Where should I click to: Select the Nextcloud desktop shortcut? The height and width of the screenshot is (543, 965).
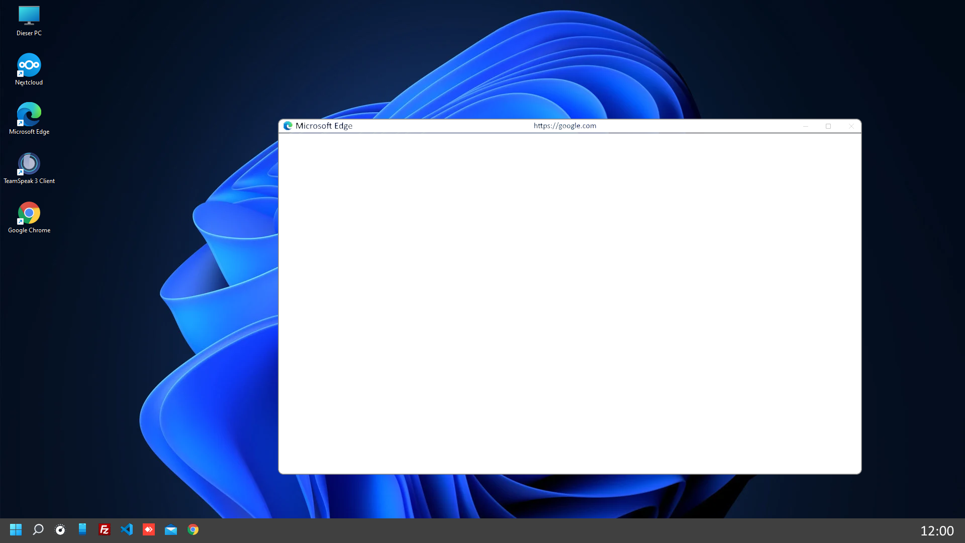[x=29, y=69]
